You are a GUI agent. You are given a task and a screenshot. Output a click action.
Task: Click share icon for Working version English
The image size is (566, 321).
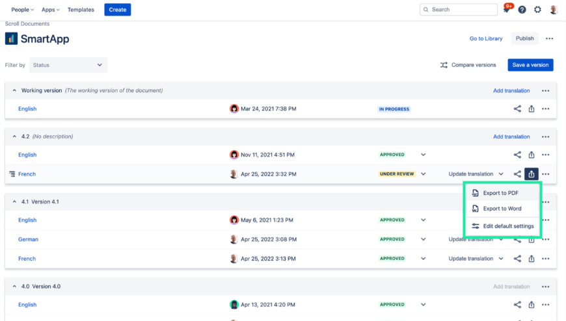[517, 109]
